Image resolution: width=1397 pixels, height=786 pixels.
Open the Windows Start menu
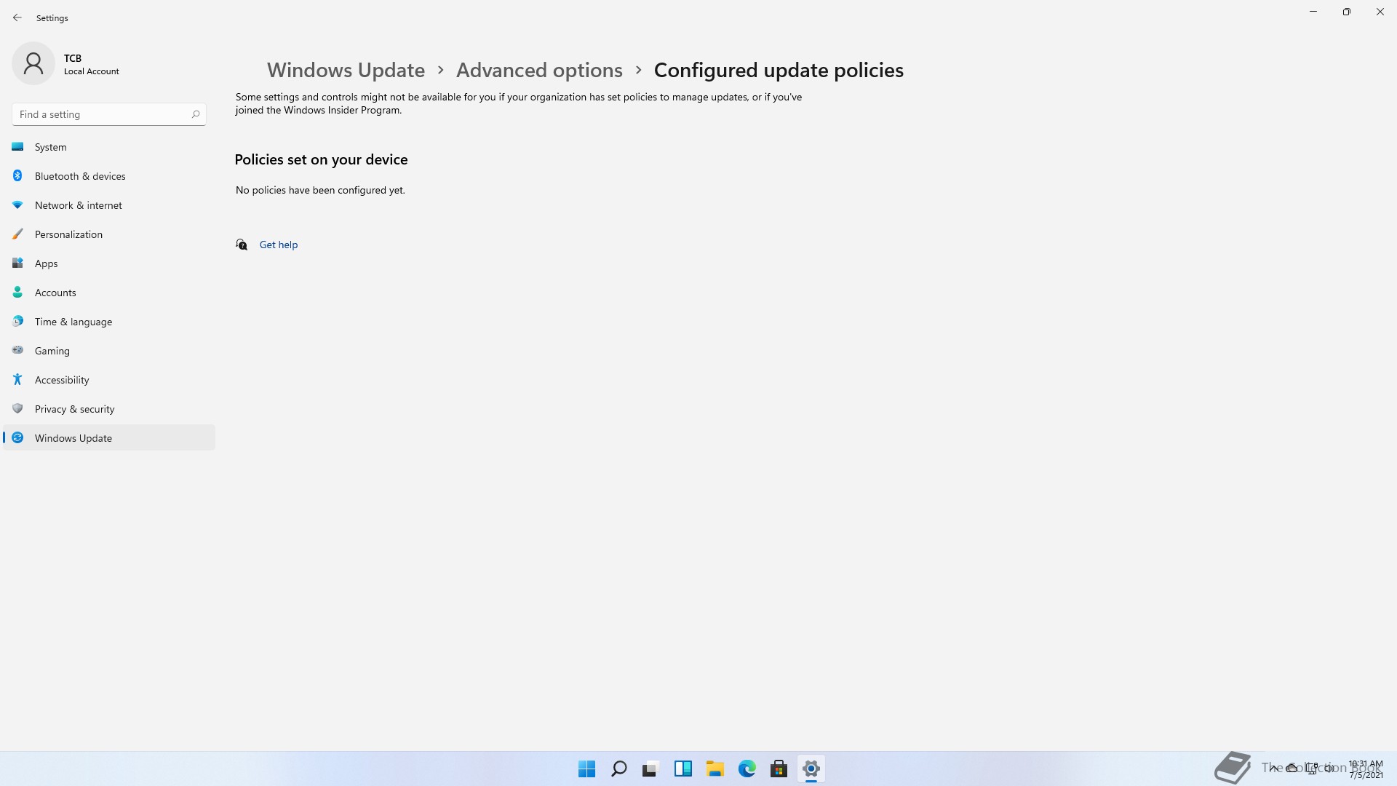[586, 769]
